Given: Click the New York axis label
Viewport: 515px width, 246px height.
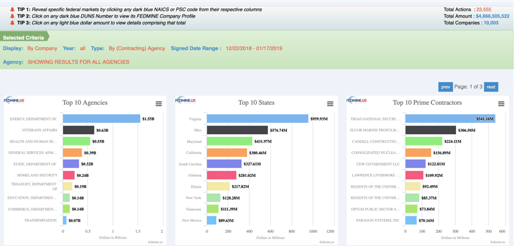Looking at the screenshot, I should coord(194,198).
